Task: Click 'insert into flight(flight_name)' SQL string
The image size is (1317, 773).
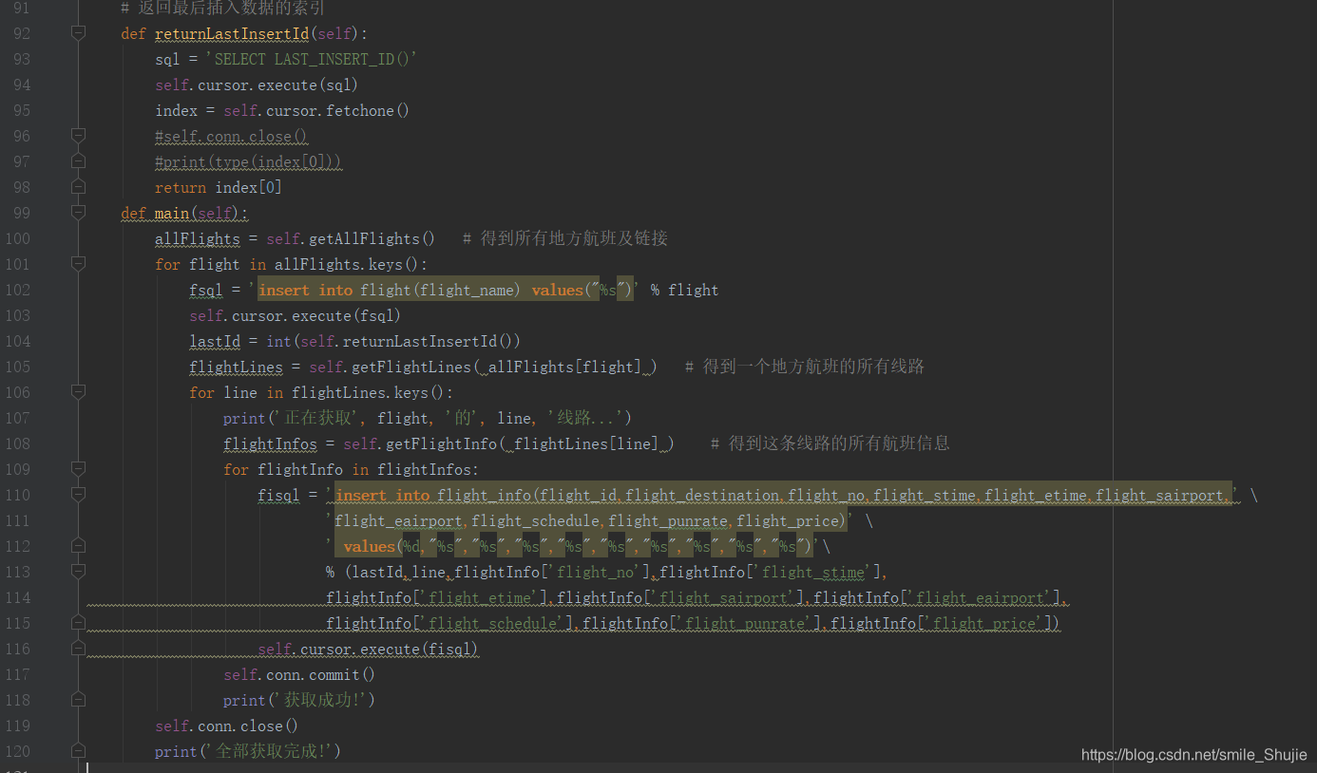Action: tap(389, 290)
